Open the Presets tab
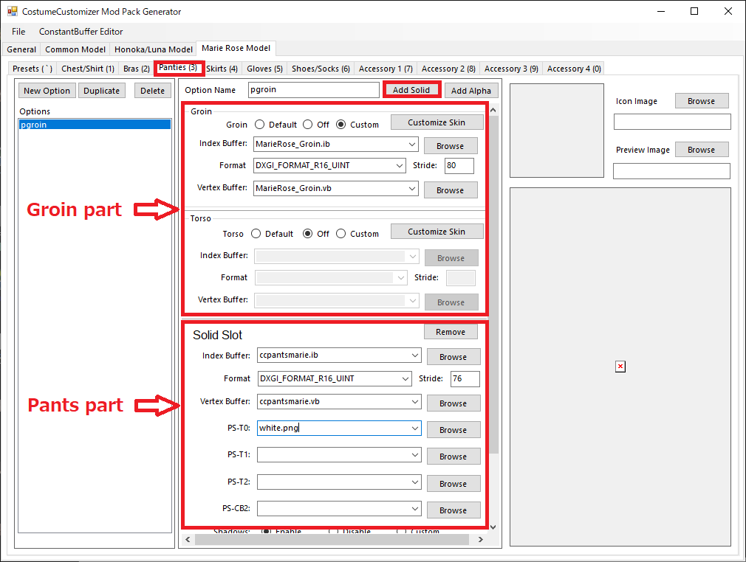This screenshot has width=746, height=562. pyautogui.click(x=32, y=69)
